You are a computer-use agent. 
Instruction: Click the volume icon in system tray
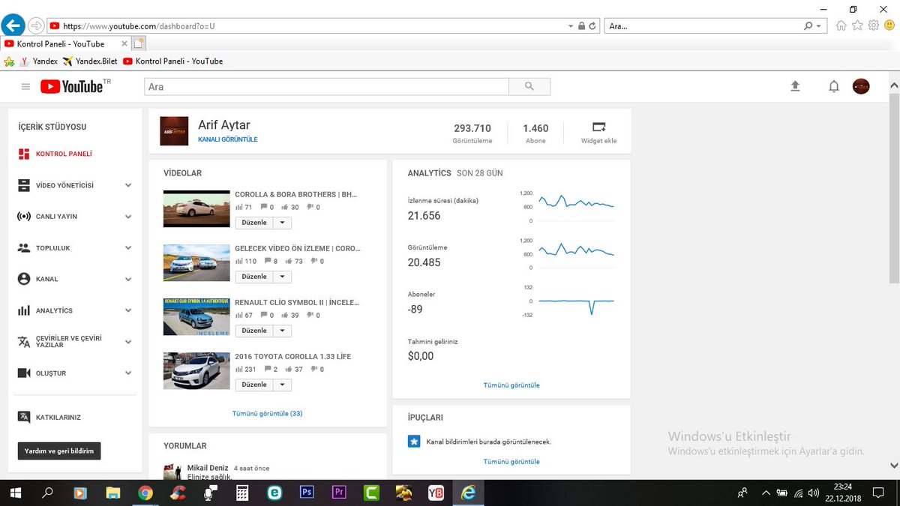tap(814, 493)
